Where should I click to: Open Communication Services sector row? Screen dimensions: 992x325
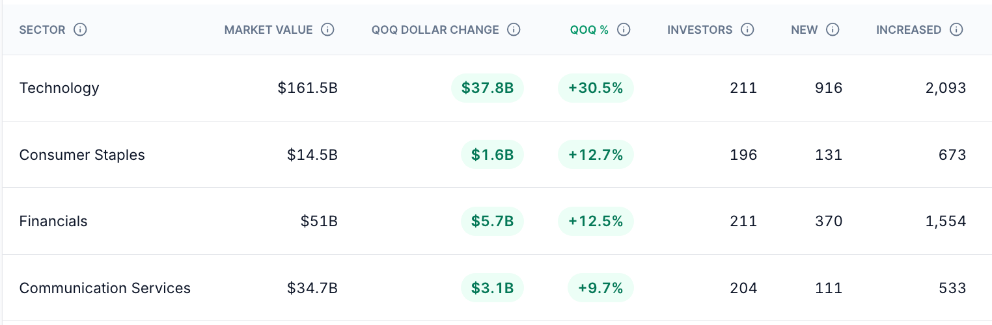click(497, 288)
